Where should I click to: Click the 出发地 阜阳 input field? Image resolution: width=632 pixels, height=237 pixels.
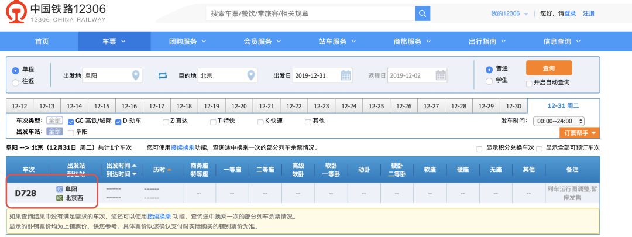click(x=112, y=75)
